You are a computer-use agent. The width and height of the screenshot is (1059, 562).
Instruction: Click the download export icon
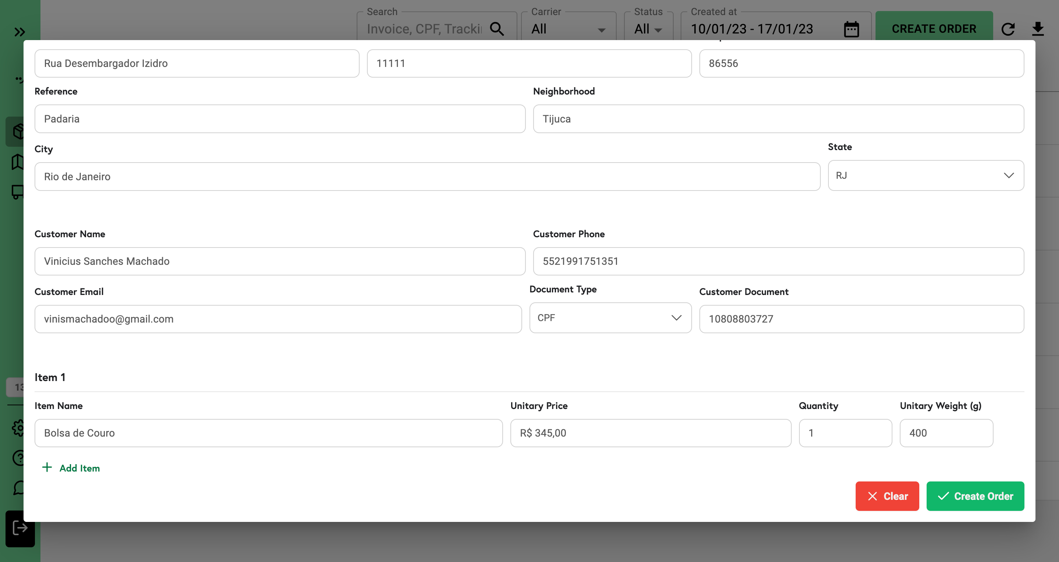click(x=1038, y=29)
